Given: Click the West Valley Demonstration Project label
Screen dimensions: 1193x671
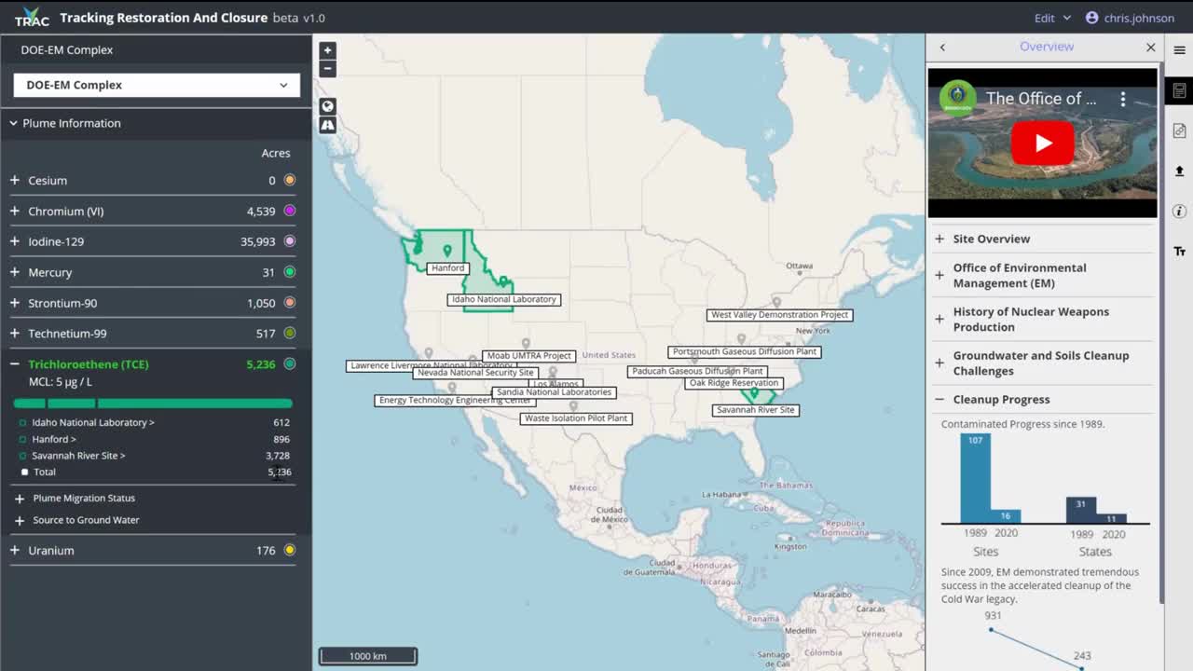Looking at the screenshot, I should (780, 315).
